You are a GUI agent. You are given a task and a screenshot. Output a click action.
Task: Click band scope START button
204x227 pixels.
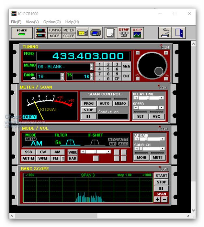coord(161,176)
